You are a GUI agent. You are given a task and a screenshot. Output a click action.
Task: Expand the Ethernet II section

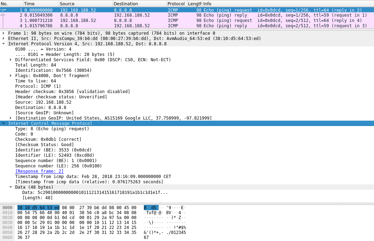(x=4, y=39)
